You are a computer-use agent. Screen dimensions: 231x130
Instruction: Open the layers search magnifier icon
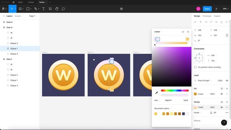click(4, 16)
